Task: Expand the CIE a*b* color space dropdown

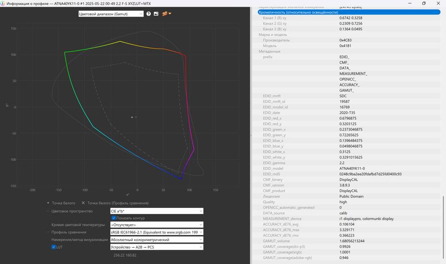Action: pyautogui.click(x=156, y=211)
